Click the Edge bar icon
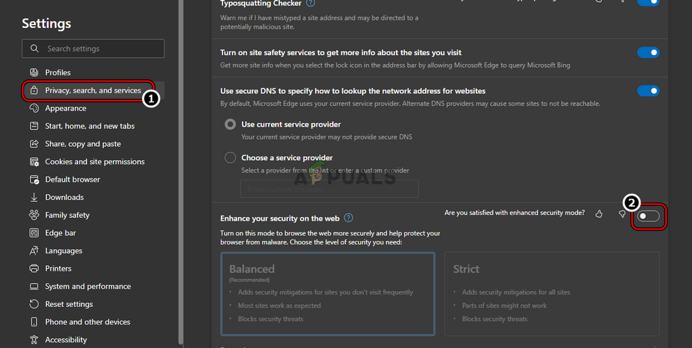The image size is (692, 348). [34, 232]
